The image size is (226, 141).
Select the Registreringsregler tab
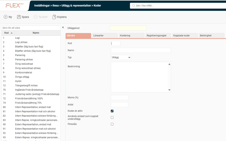[x=158, y=35]
